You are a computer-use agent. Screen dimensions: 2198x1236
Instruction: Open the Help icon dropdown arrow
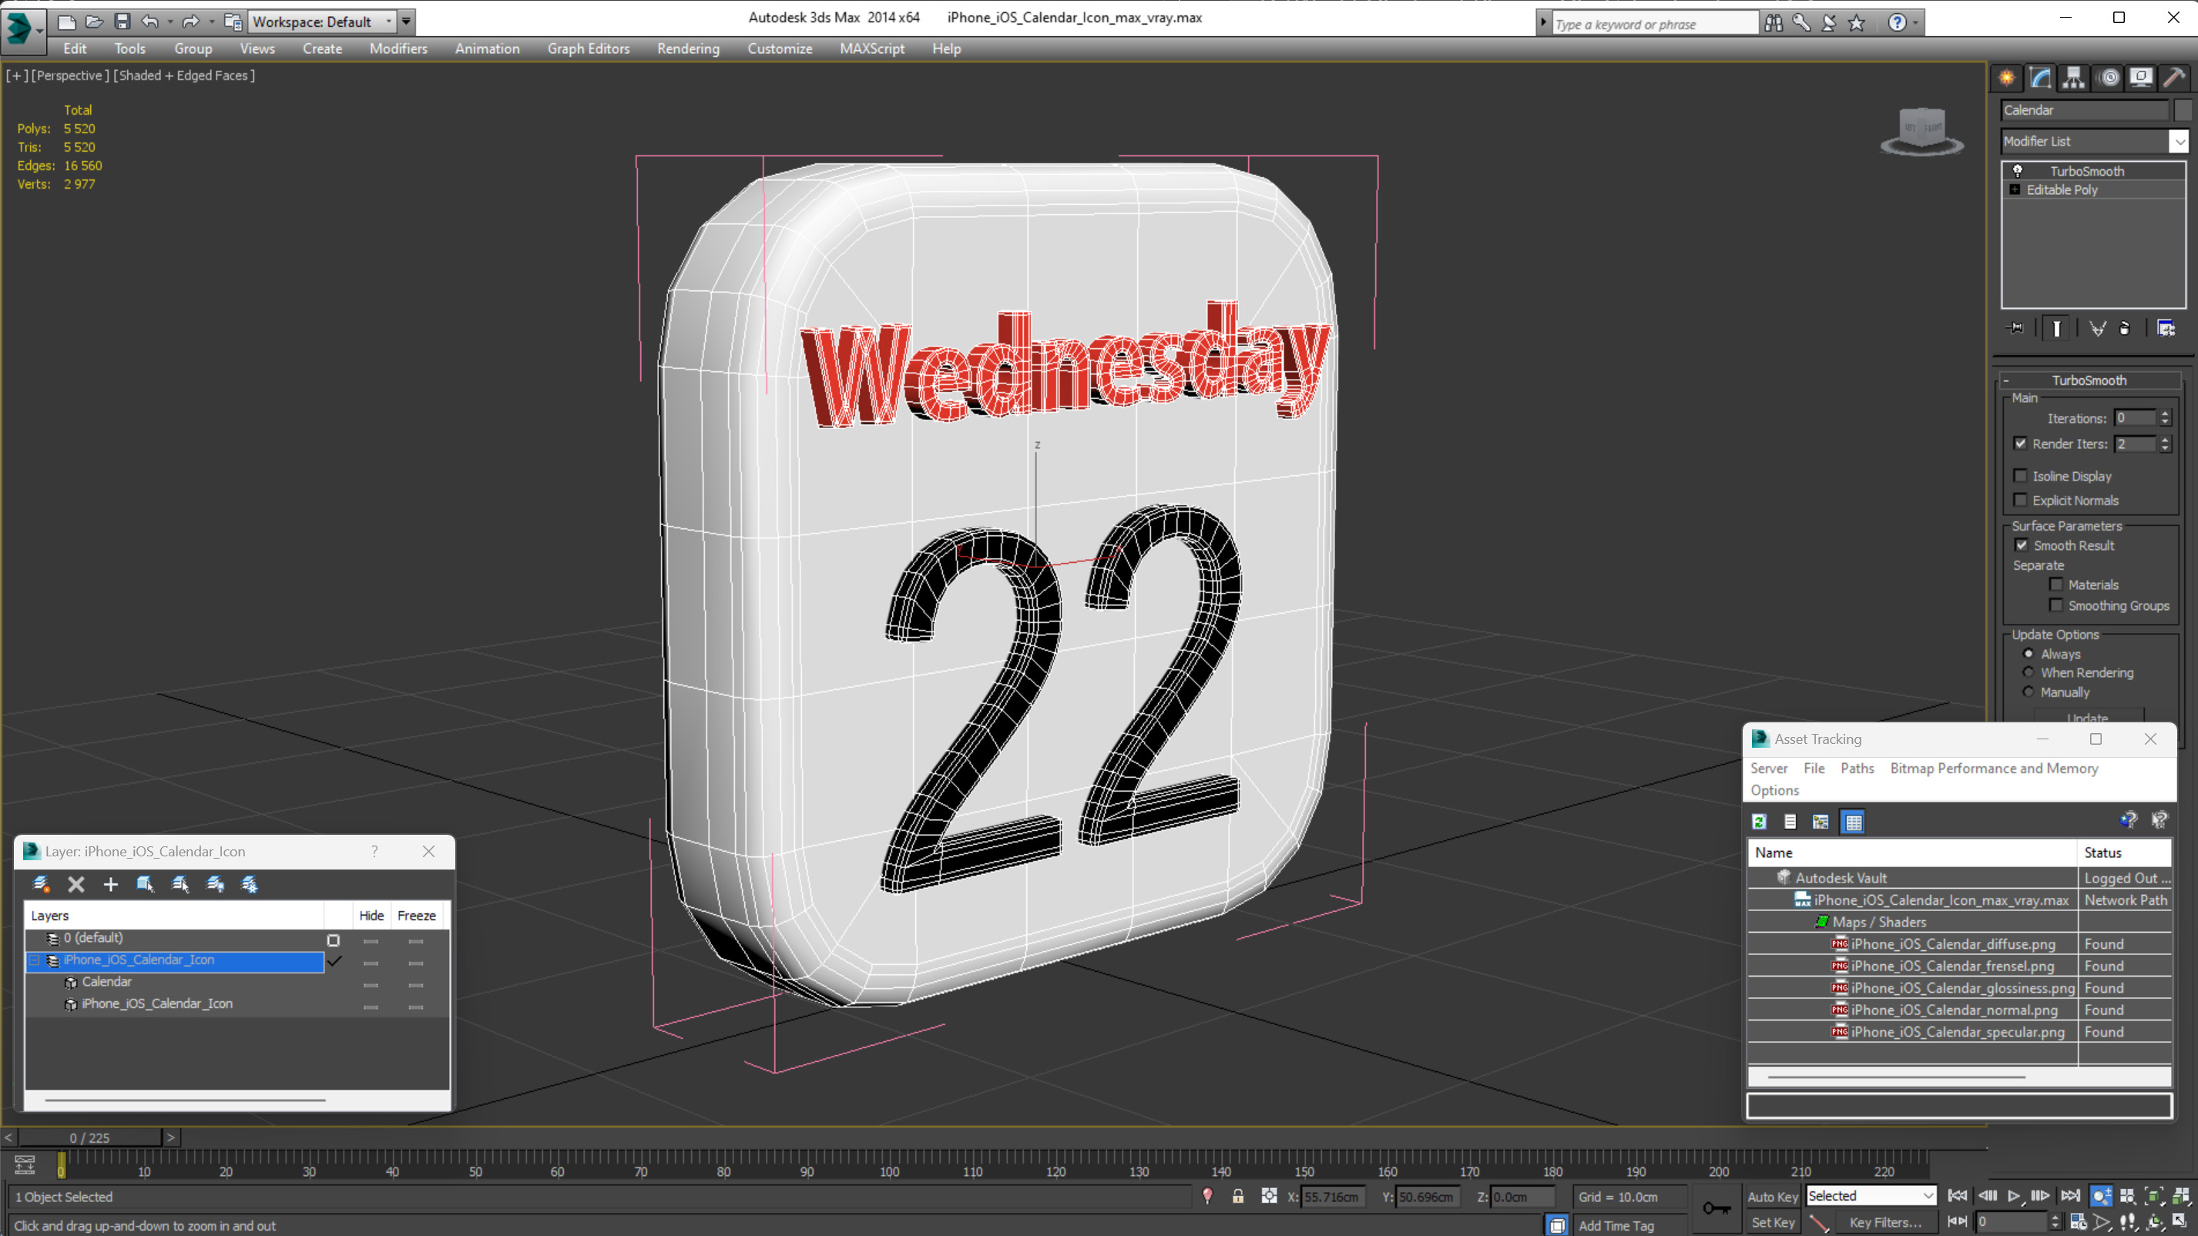pos(1917,23)
